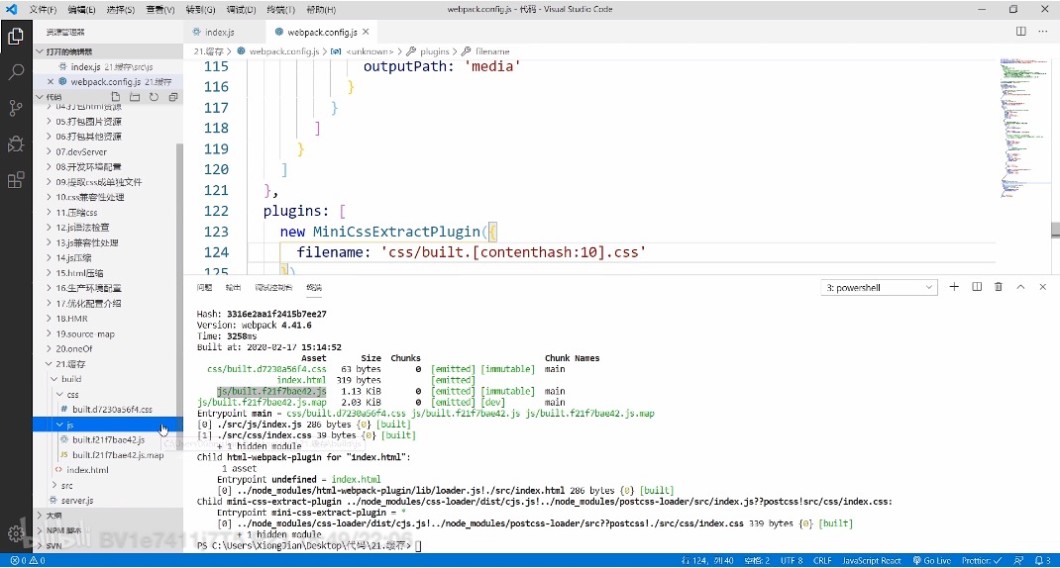Create a new file in explorer
Screen dimensions: 1060x568
[x=116, y=97]
